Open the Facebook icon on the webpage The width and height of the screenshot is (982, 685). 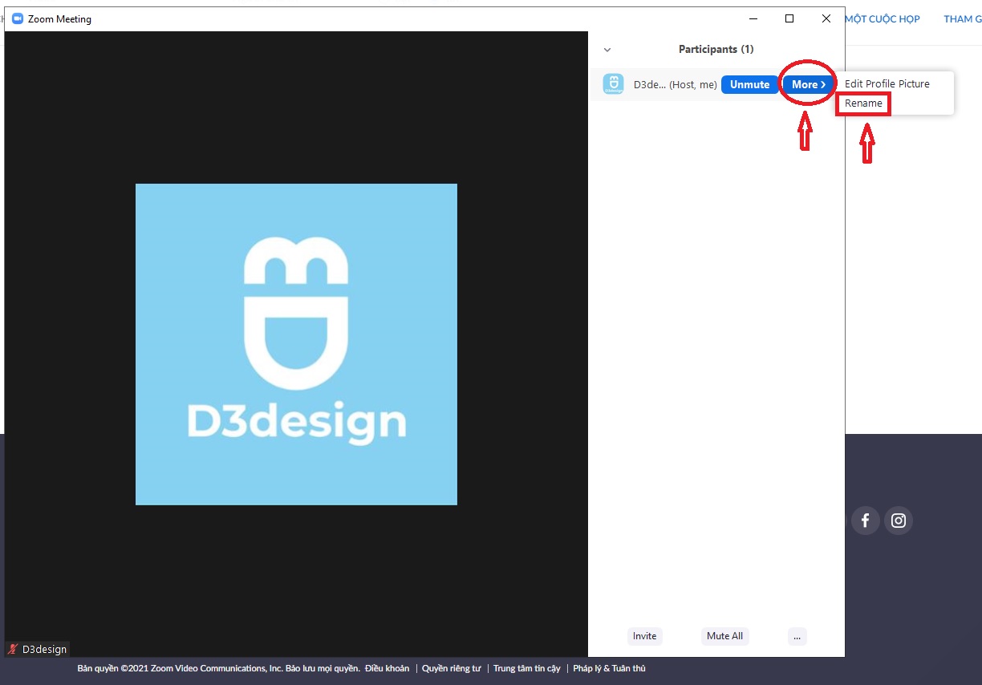pyautogui.click(x=865, y=521)
